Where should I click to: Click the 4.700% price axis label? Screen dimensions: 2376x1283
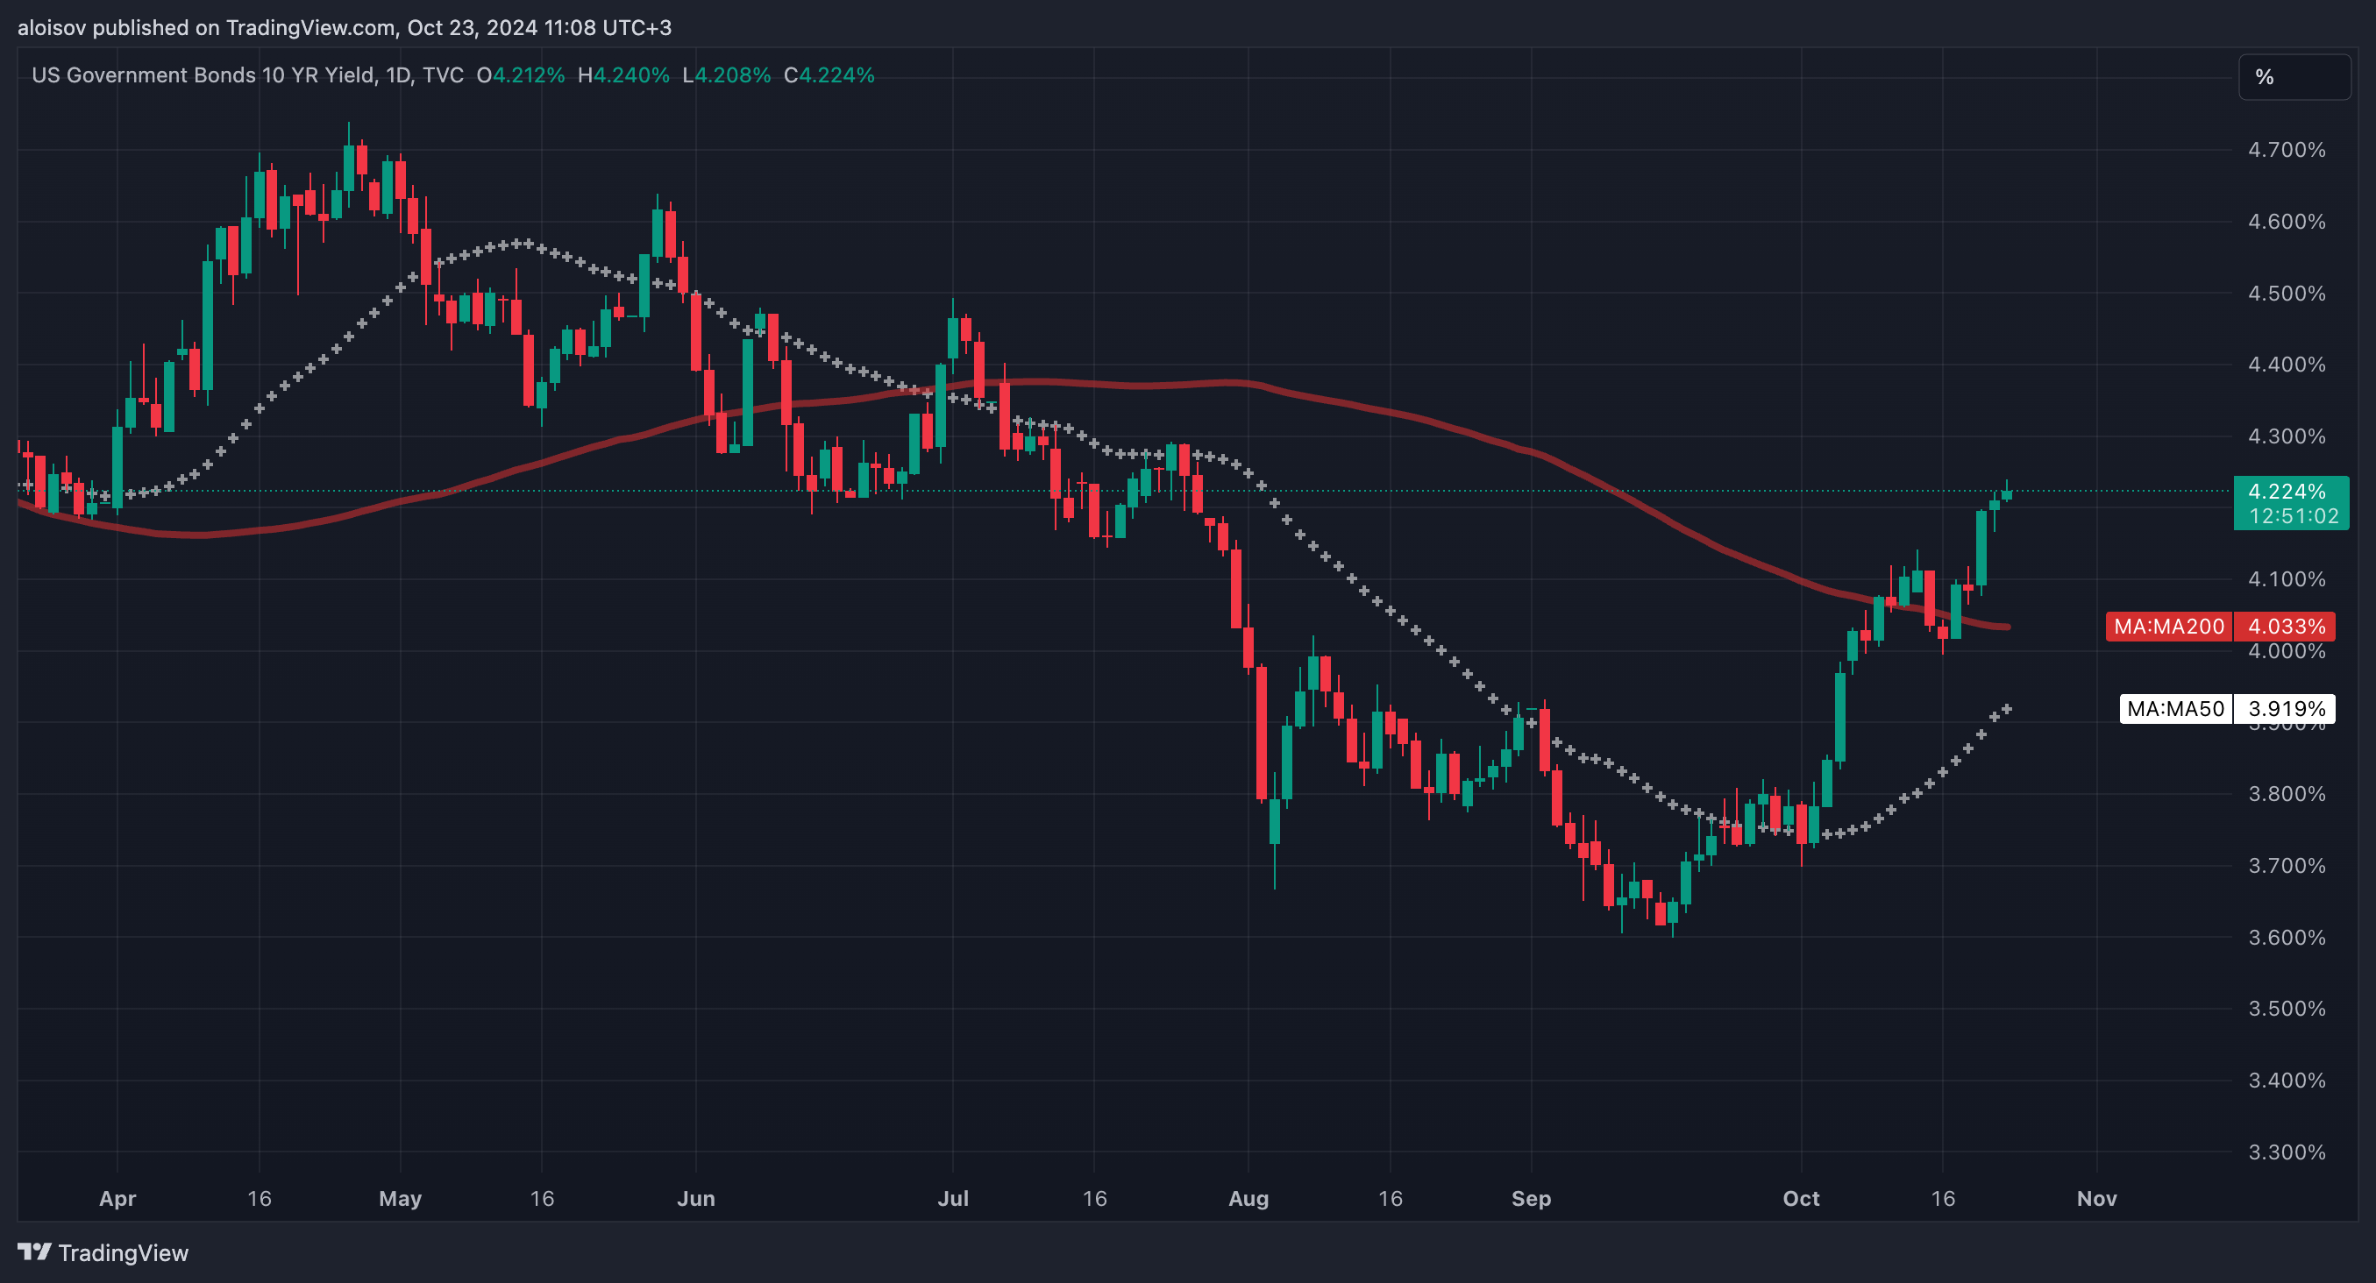[x=2287, y=149]
